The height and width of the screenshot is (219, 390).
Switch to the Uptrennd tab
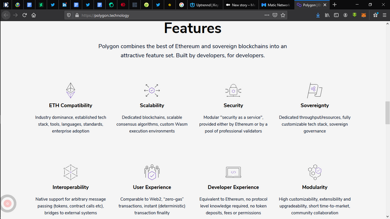coord(205,5)
